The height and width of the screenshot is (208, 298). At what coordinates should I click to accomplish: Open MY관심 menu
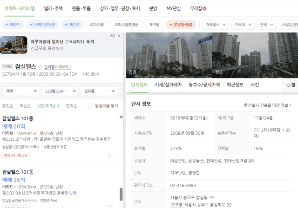click(x=174, y=8)
